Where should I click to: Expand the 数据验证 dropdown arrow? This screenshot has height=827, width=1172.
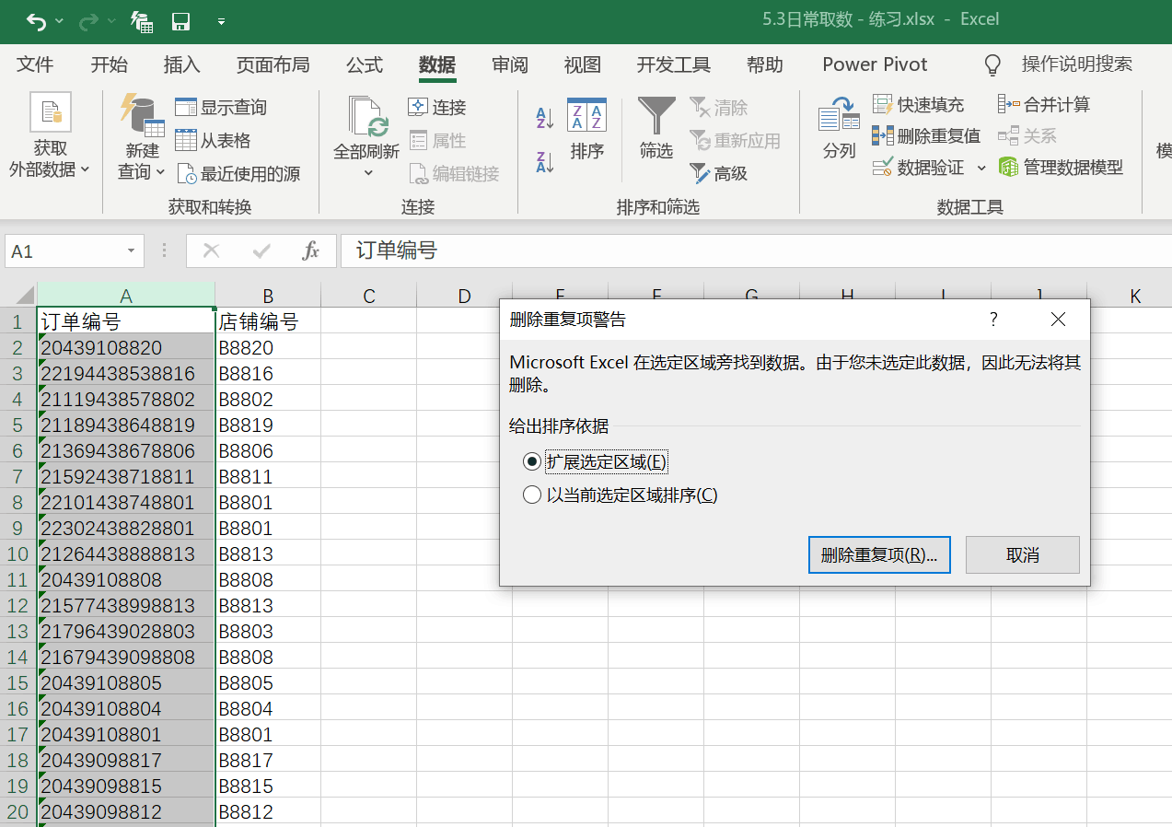(981, 168)
